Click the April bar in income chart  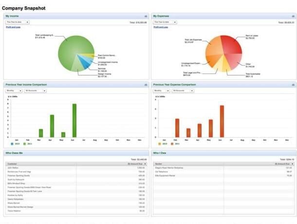52,126
